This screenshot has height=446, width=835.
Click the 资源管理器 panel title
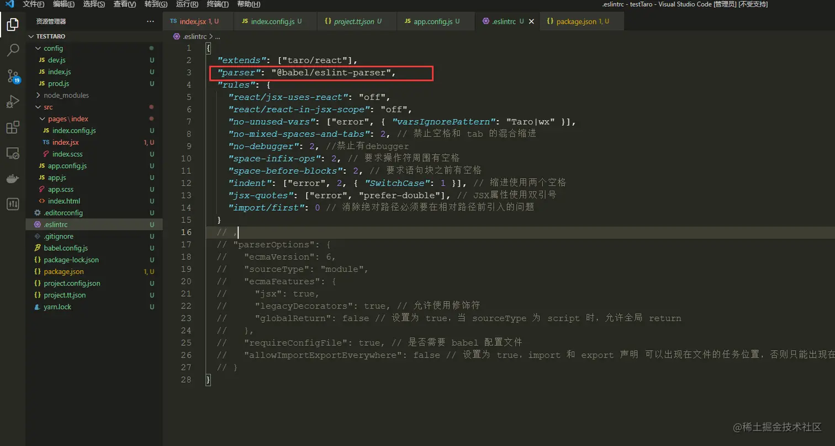point(51,22)
